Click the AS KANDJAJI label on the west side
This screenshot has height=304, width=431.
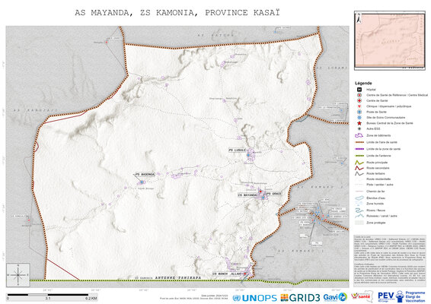(36, 110)
